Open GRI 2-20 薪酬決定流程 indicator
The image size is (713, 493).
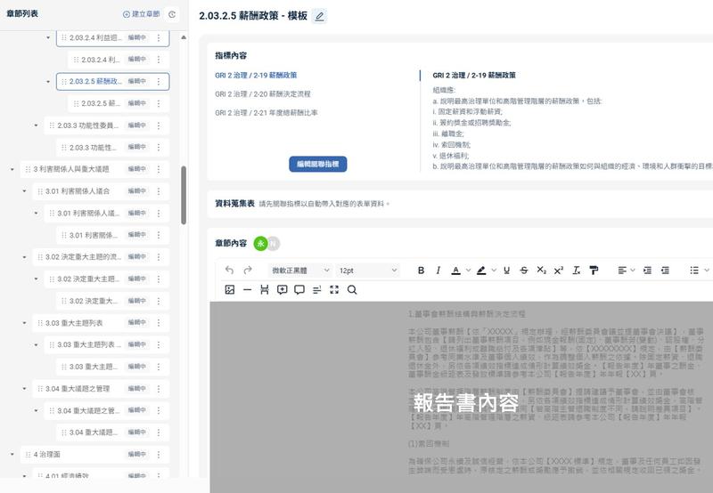coord(262,93)
